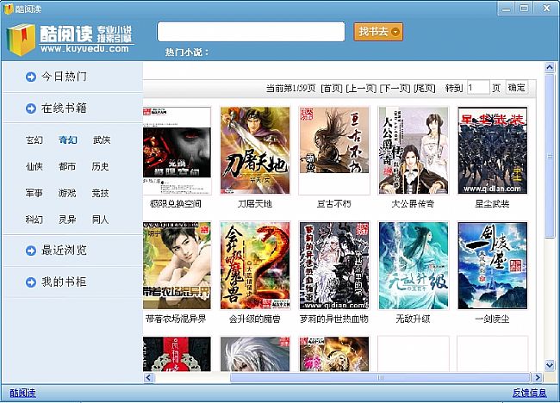Viewport: 560px width, 403px height.
Task: Open 最近浏览 section
Action: coord(64,251)
